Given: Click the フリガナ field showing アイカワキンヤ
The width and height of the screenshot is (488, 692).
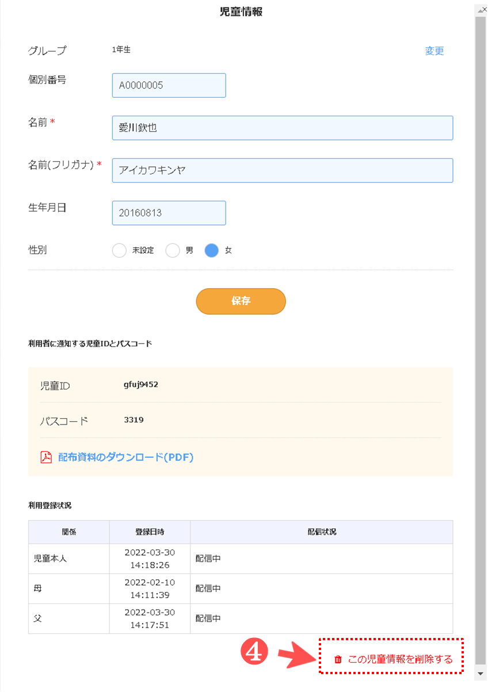Looking at the screenshot, I should tap(282, 170).
